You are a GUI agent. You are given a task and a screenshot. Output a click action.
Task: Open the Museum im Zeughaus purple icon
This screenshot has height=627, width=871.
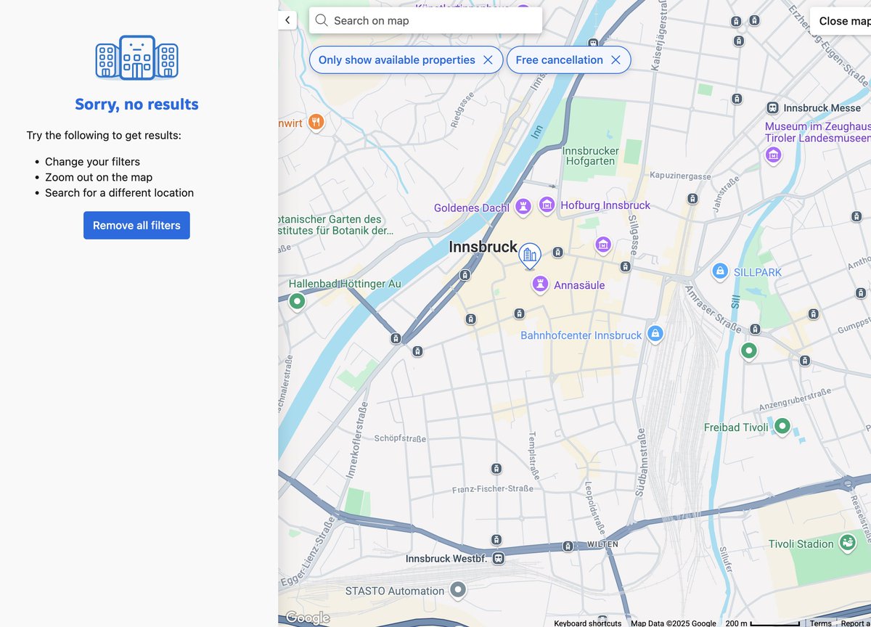click(773, 155)
